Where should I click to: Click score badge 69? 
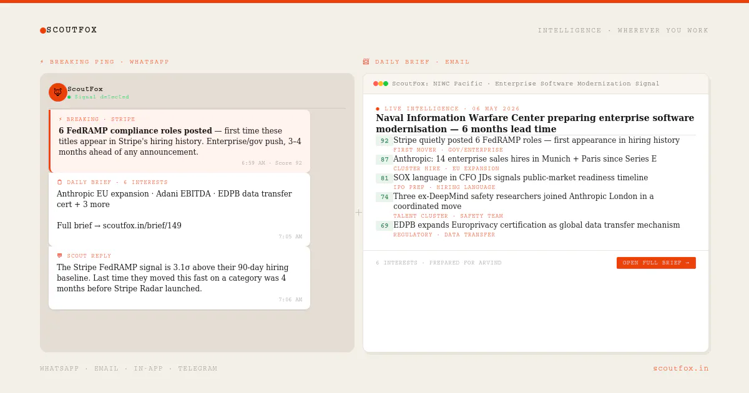pos(384,226)
